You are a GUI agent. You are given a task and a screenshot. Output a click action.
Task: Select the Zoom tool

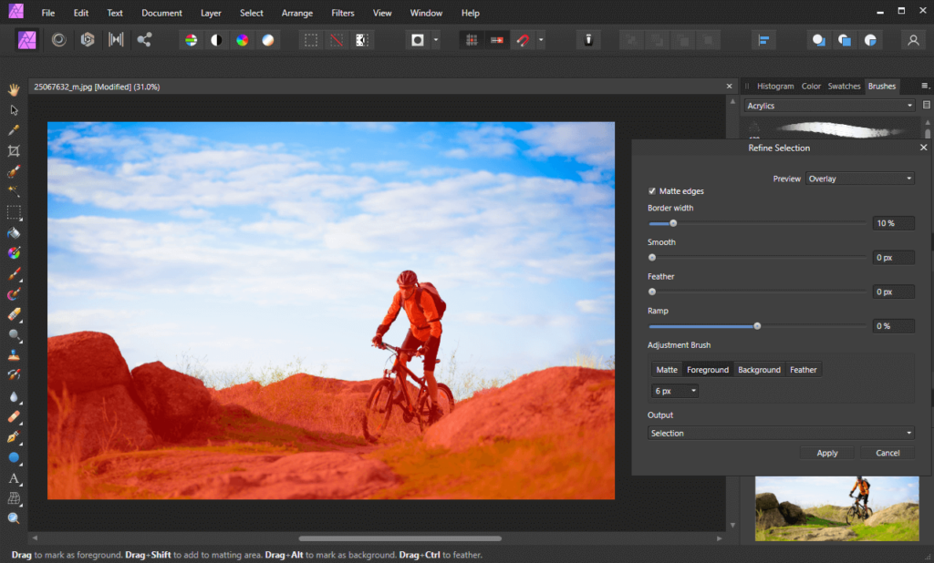pos(13,519)
